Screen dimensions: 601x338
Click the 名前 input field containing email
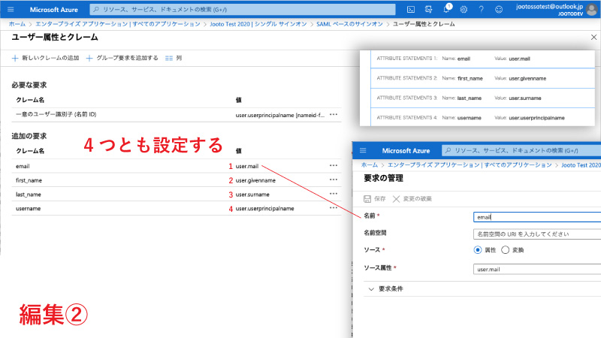pos(536,217)
